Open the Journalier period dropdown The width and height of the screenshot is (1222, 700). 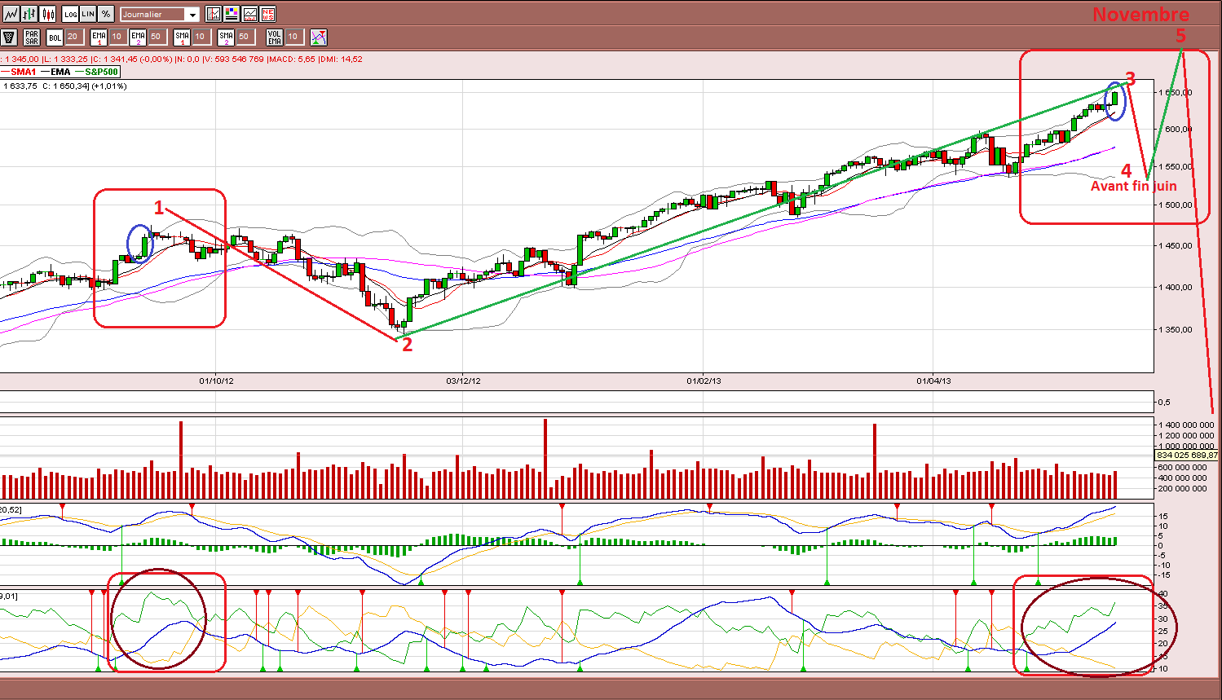(160, 15)
